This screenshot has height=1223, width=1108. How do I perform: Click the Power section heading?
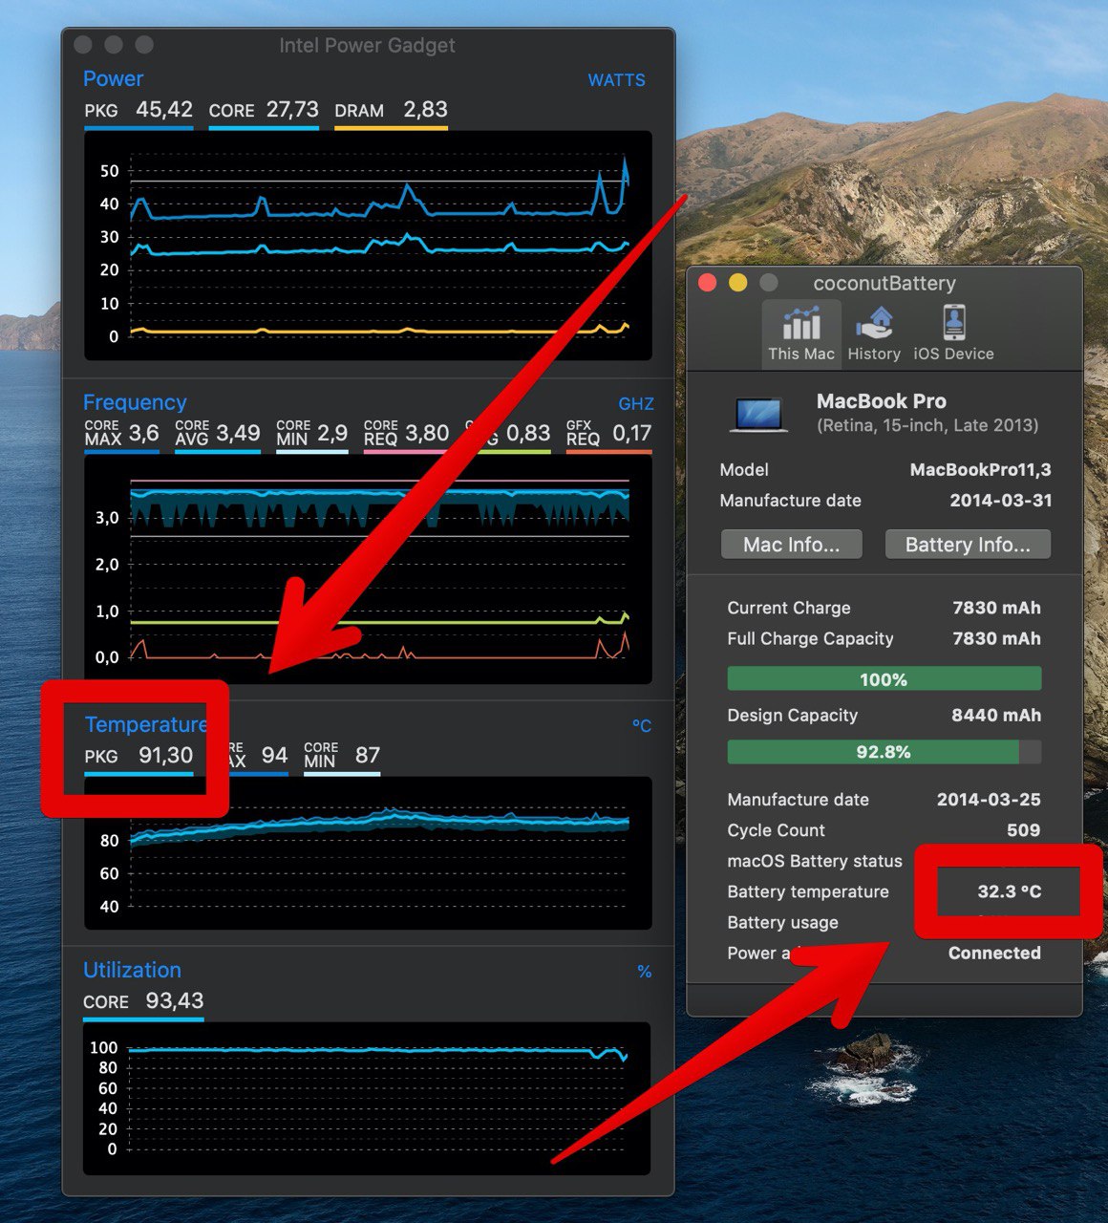click(x=113, y=79)
